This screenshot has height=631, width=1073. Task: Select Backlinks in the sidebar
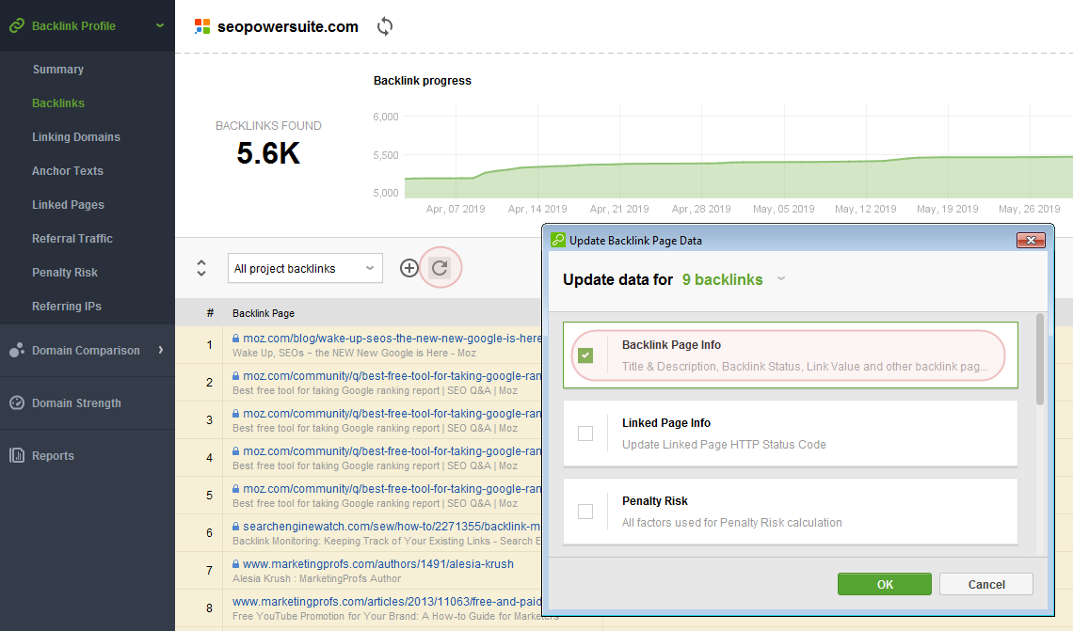58,103
